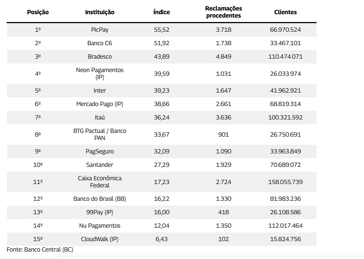The image size is (364, 259).
Task: Select the Caixa Econômica Federal cell
Action: (100, 182)
